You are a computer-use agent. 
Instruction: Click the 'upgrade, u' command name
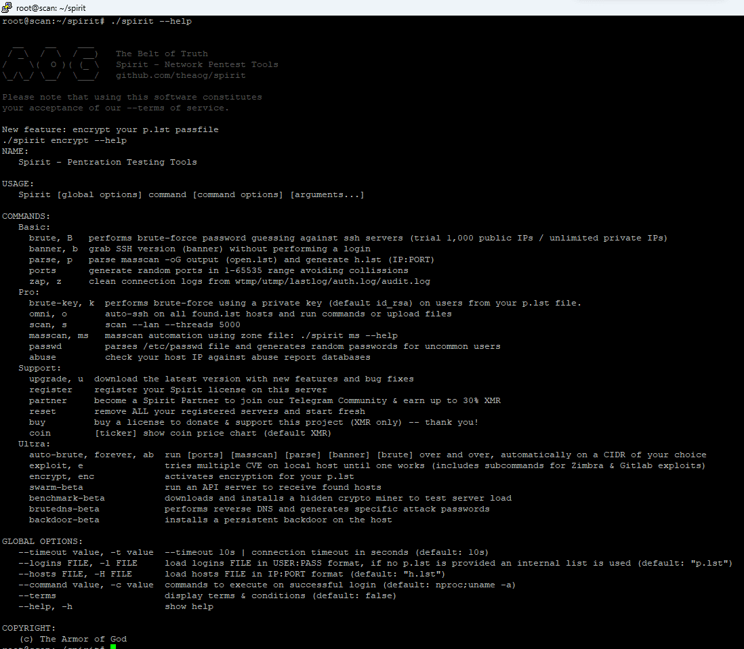[56, 379]
